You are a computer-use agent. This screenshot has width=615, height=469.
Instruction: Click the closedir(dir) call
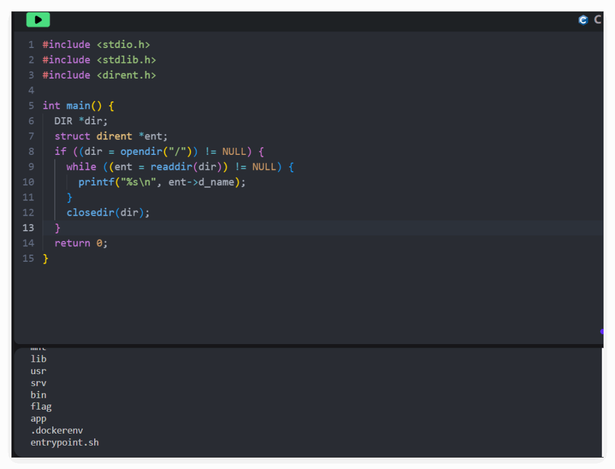[x=108, y=213]
